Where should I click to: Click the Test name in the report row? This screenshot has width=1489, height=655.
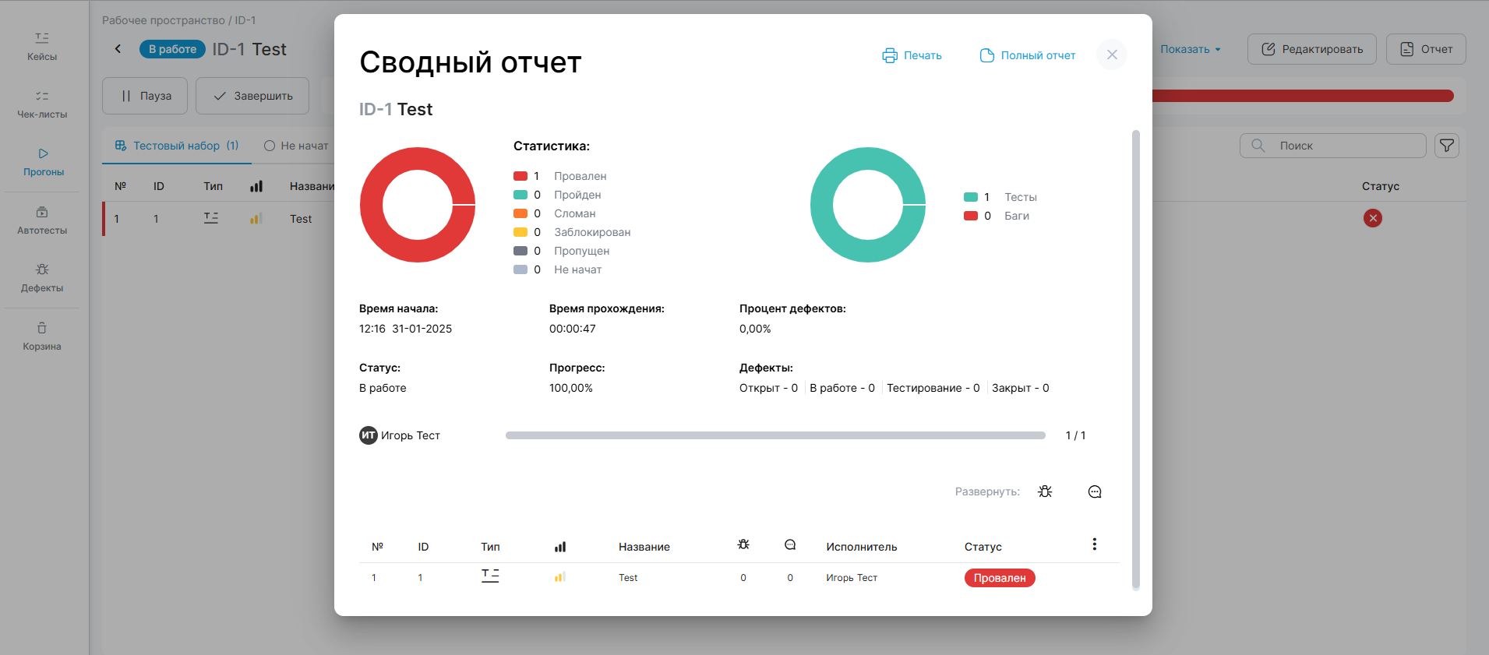(x=628, y=578)
